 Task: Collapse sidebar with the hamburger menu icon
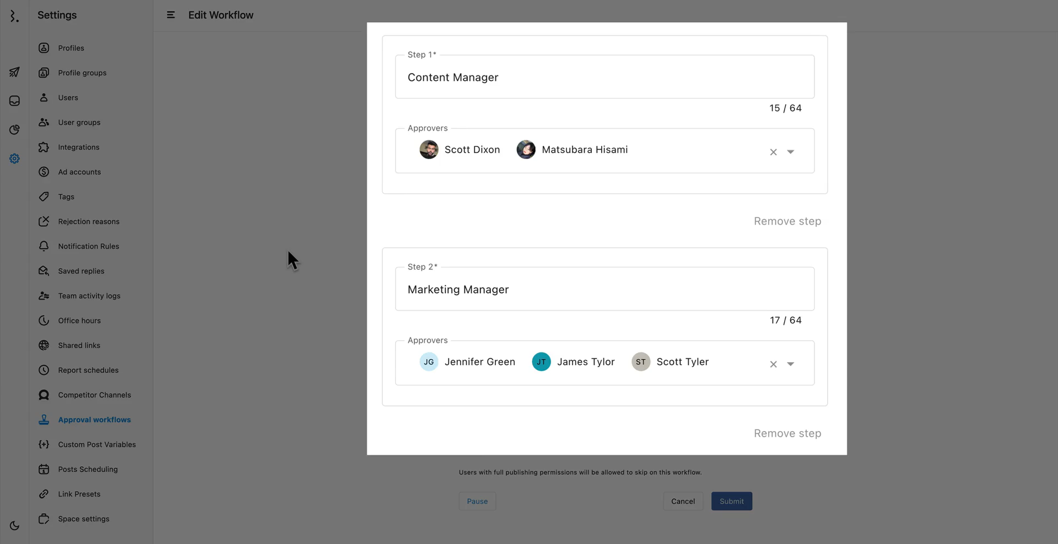point(171,15)
